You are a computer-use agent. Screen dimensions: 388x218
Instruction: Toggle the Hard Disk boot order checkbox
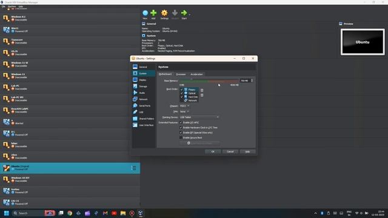click(182, 97)
